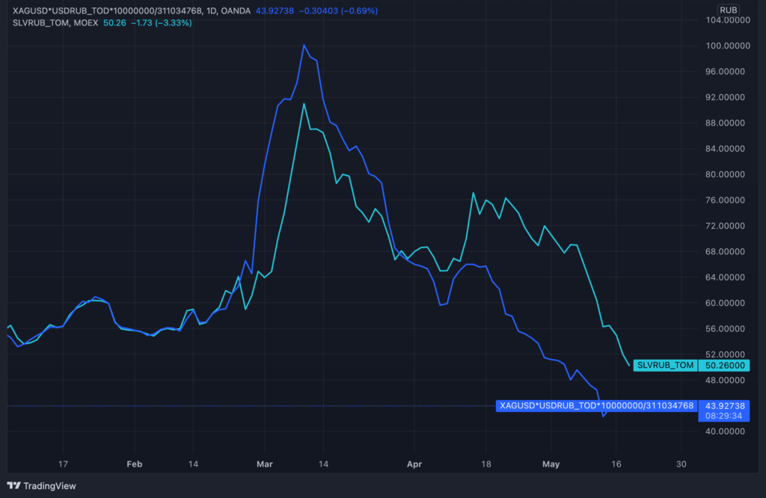Click the Feb date on the time axis

pos(135,464)
